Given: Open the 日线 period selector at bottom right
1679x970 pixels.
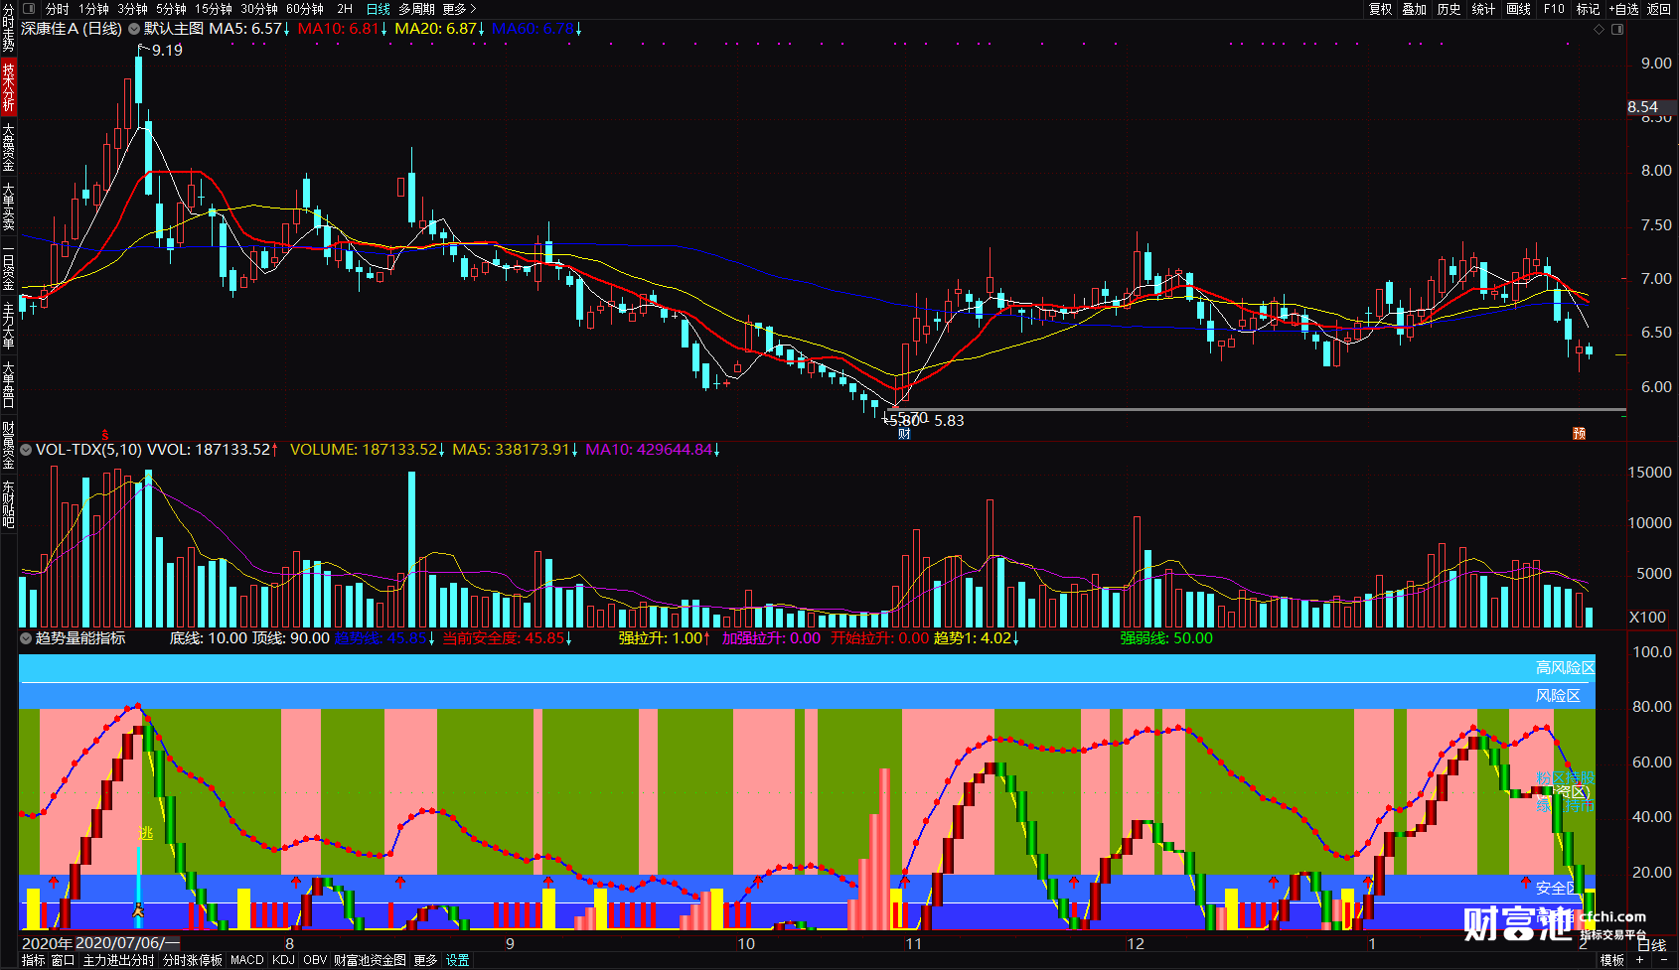Looking at the screenshot, I should (x=1653, y=945).
